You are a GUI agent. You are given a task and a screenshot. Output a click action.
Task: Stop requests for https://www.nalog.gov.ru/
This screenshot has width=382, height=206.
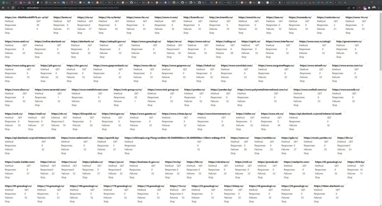pyautogui.click(x=7, y=81)
